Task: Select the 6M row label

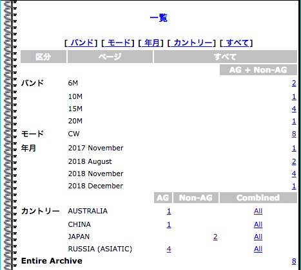Action: click(73, 83)
